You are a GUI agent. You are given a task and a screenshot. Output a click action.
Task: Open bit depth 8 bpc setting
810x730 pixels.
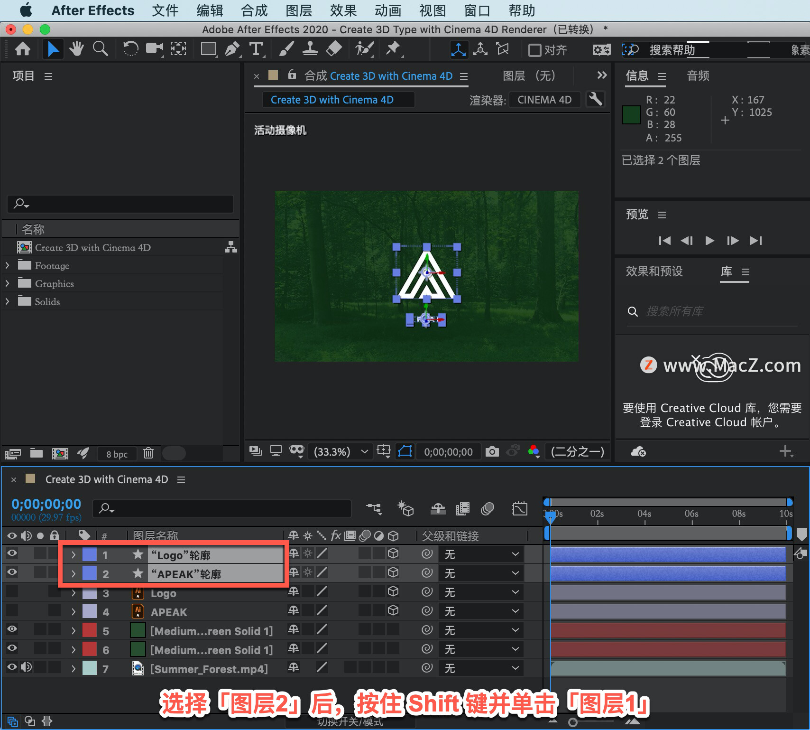(x=117, y=454)
